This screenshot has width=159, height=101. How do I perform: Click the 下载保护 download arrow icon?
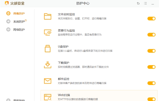coord(48,65)
